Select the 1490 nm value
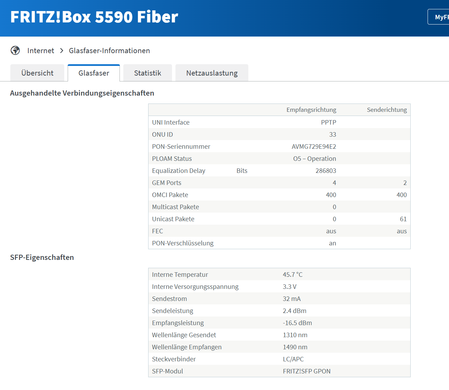Screen dimensions: 449x390 (295, 347)
